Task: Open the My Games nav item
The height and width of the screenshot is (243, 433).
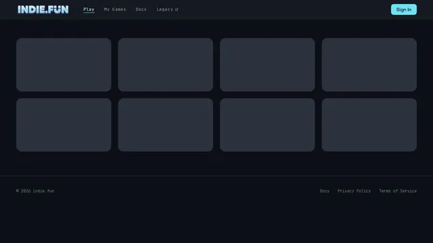Action: click(x=115, y=9)
